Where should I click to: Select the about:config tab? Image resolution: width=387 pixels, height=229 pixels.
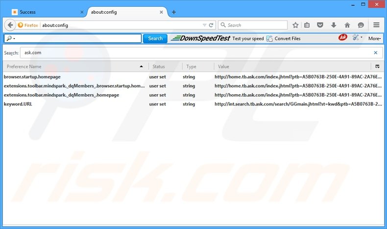[126, 12]
